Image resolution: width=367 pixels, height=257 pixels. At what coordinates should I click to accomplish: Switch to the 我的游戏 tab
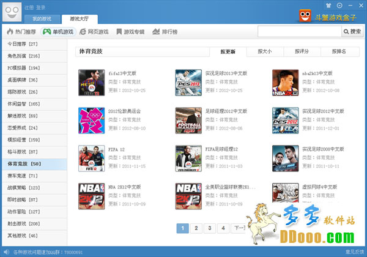42,19
